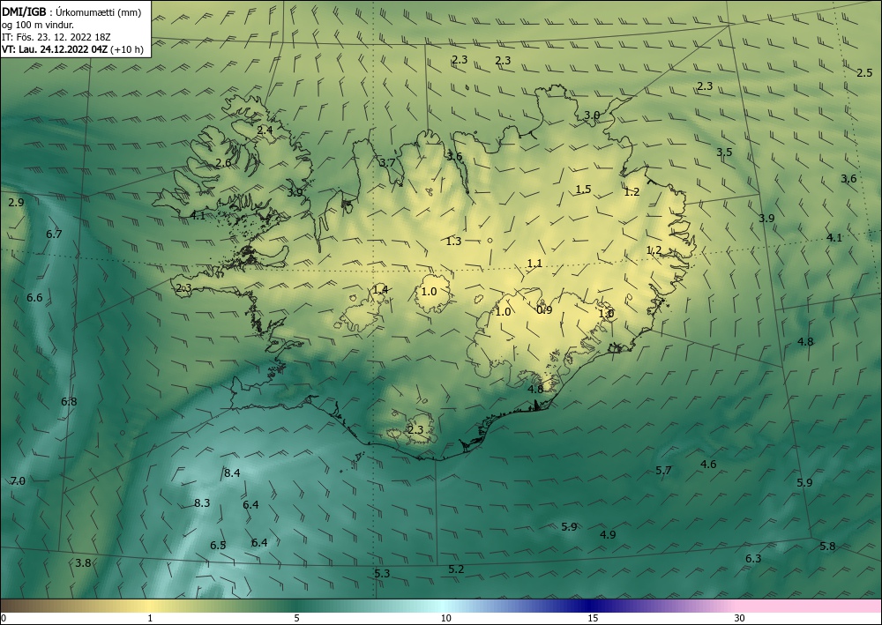This screenshot has width=882, height=625.
Task: Click the title text "DMI/IGB : Úrkomumætti (mm)"
Action: click(71, 13)
